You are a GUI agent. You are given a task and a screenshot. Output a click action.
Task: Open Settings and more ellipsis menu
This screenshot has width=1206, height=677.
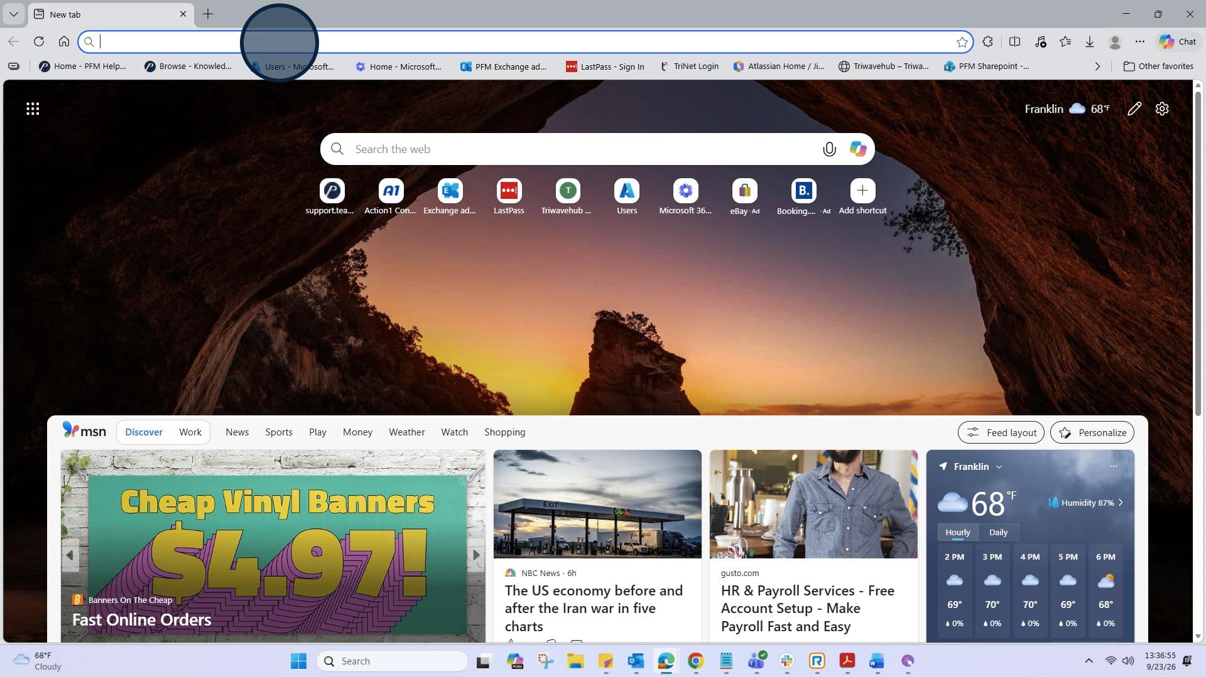1140,41
